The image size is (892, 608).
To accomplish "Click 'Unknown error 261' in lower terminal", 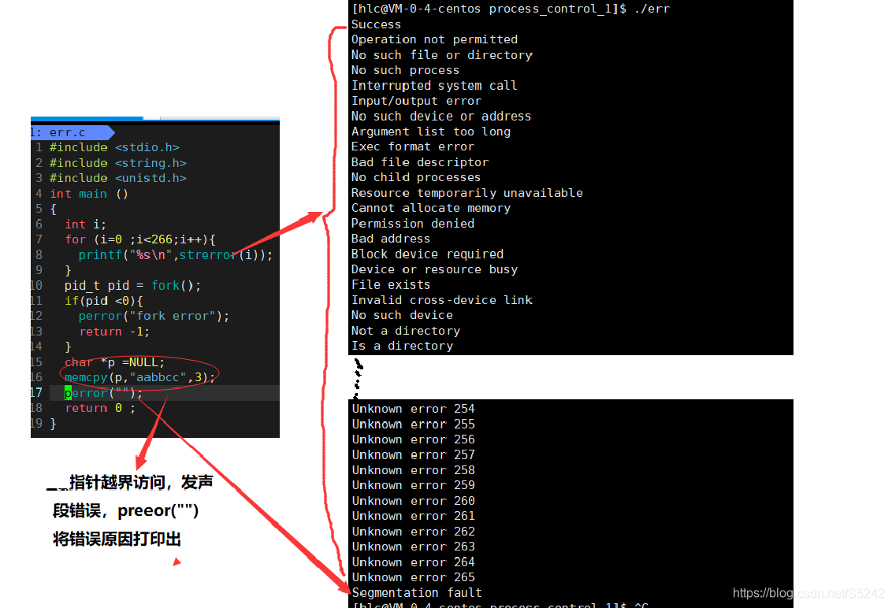I will coord(413,516).
